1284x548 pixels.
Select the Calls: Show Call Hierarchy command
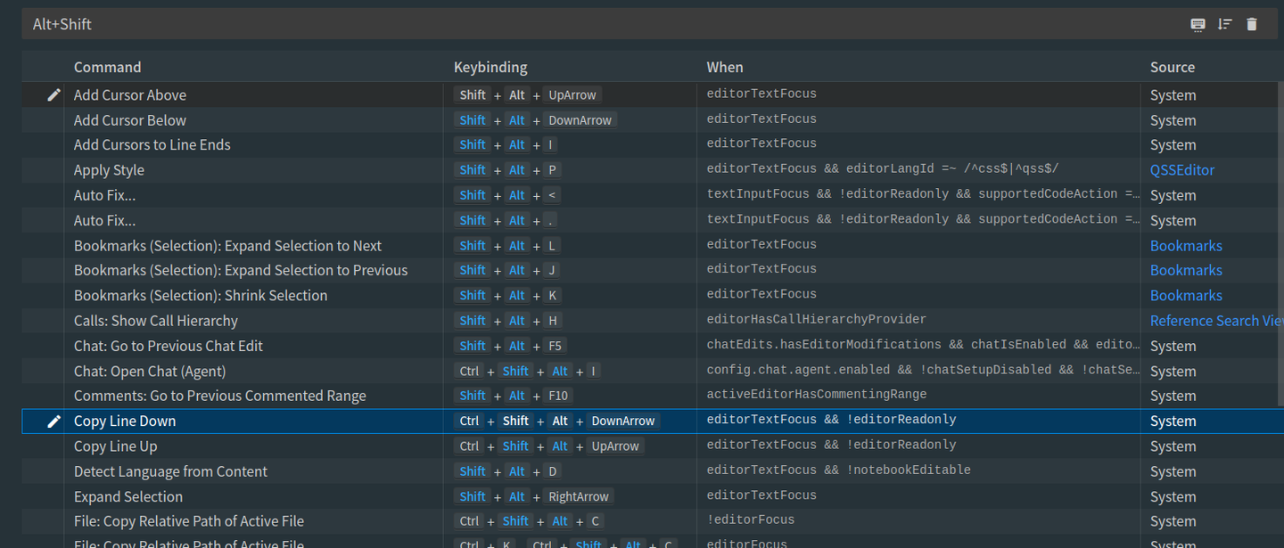click(x=156, y=321)
